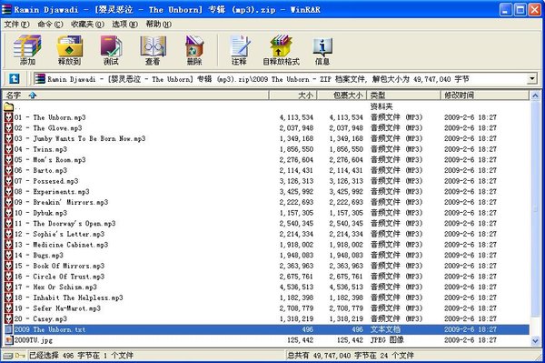Click the Add (添加) toolbar icon
The width and height of the screenshot is (545, 363).
pos(27,50)
